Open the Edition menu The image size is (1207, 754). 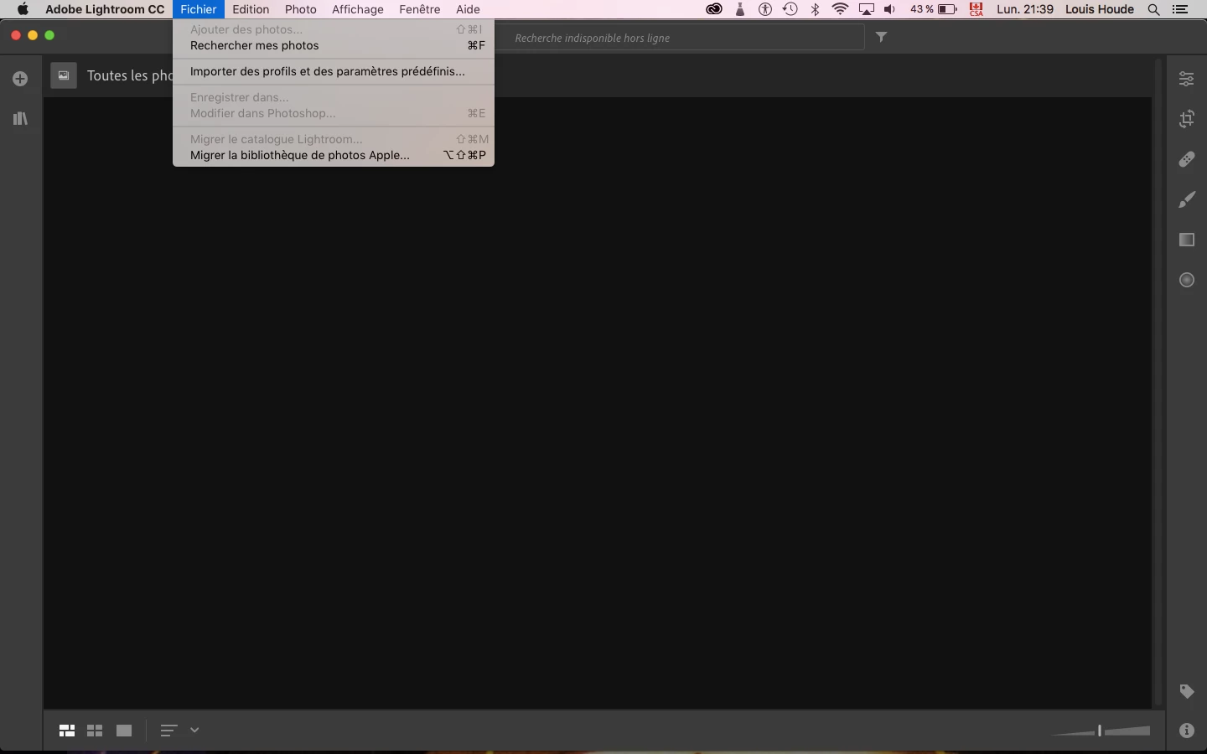(x=251, y=9)
